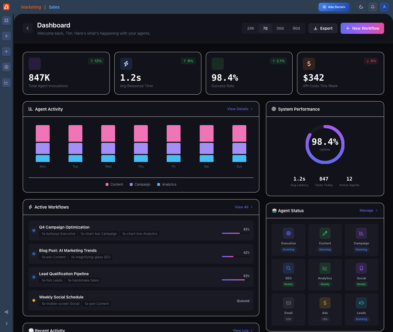Image resolution: width=393 pixels, height=332 pixels.
Task: Click the Export button
Action: tap(323, 28)
